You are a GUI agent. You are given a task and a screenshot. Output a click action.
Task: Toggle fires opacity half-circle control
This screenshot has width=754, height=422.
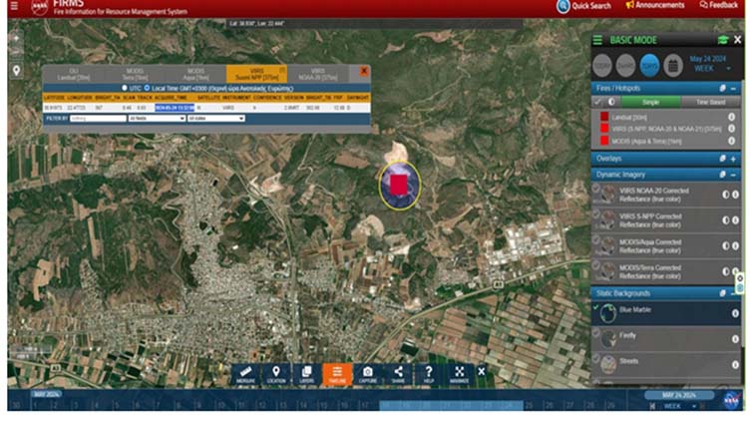611,102
